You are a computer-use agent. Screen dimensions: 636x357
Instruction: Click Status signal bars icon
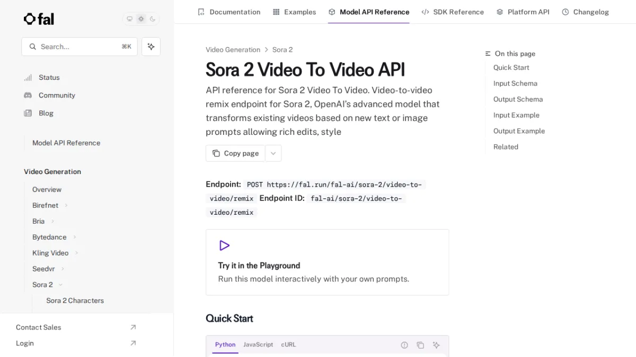click(x=28, y=77)
